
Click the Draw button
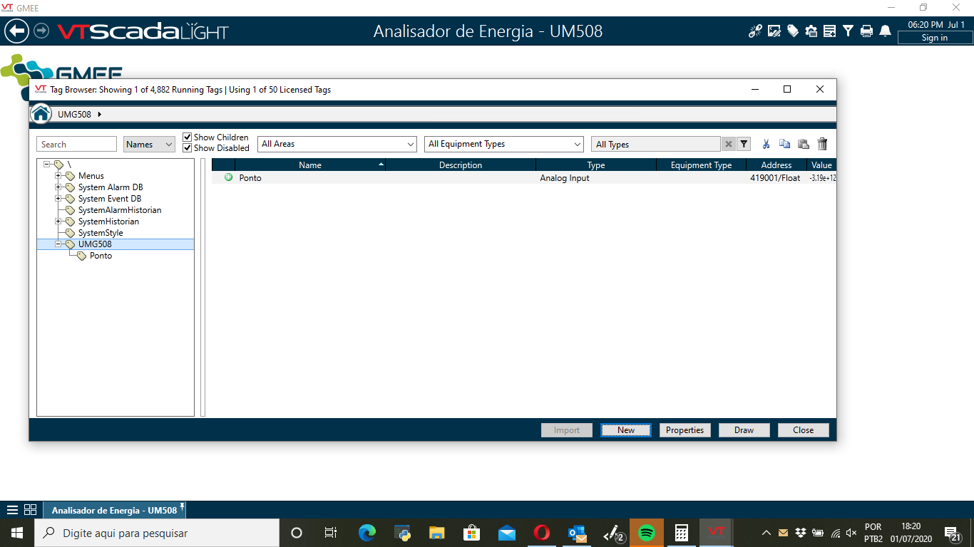[x=744, y=430]
